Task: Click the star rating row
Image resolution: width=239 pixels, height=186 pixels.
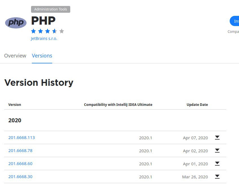Action: coord(47,31)
